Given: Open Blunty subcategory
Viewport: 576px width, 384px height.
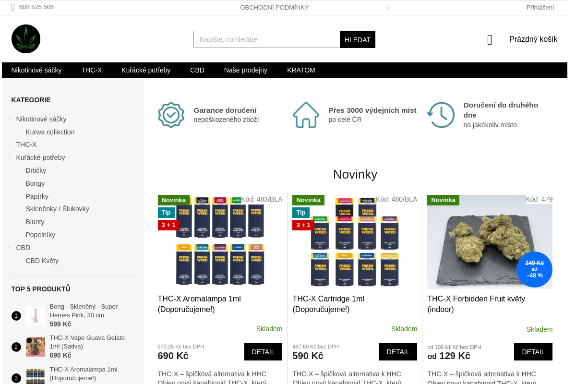Looking at the screenshot, I should pyautogui.click(x=35, y=222).
